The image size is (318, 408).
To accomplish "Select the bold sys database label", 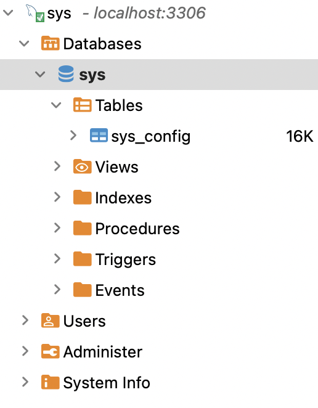I will (x=92, y=76).
